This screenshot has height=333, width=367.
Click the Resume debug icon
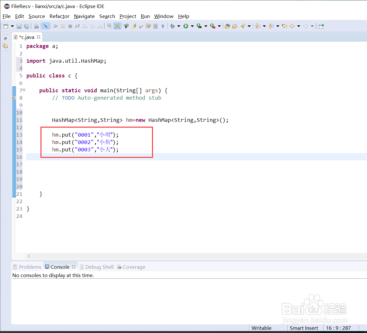(55, 26)
